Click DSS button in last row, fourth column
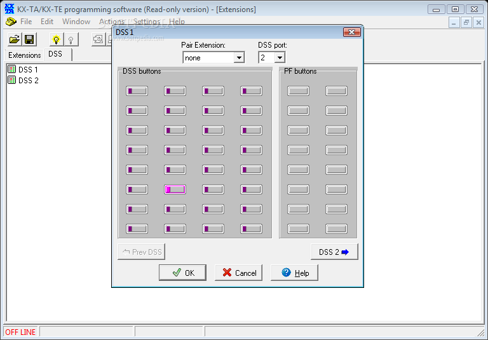This screenshot has width=488, height=340. coord(251,229)
